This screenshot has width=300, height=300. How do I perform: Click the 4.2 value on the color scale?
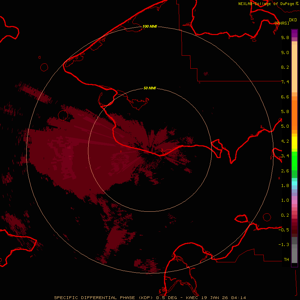285,141
